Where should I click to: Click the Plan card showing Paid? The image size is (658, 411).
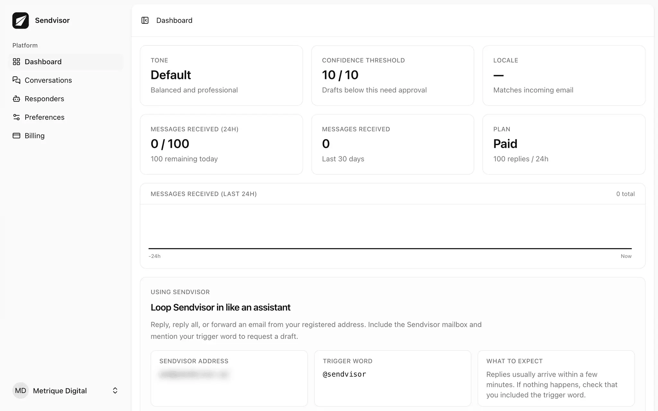point(564,144)
